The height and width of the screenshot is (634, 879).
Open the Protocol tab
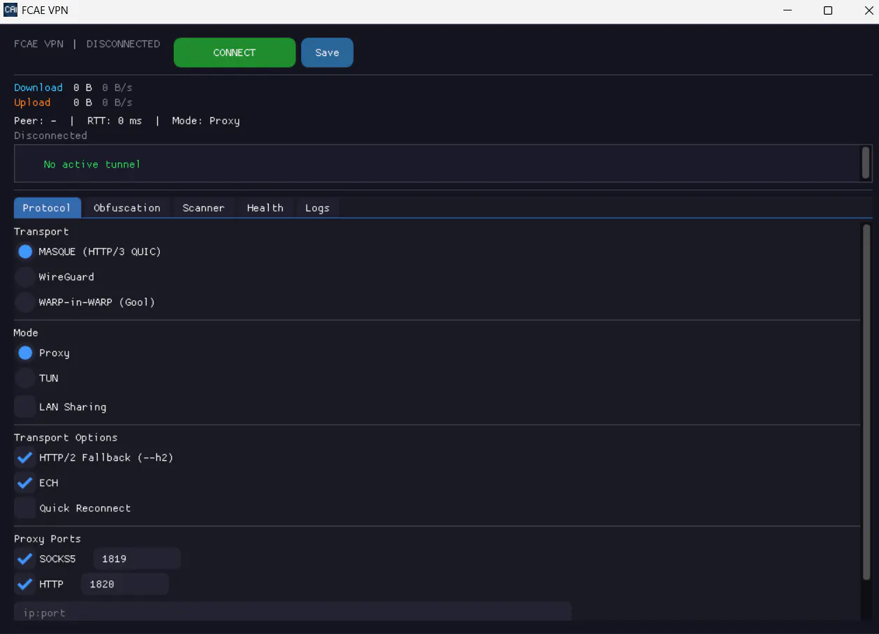47,207
